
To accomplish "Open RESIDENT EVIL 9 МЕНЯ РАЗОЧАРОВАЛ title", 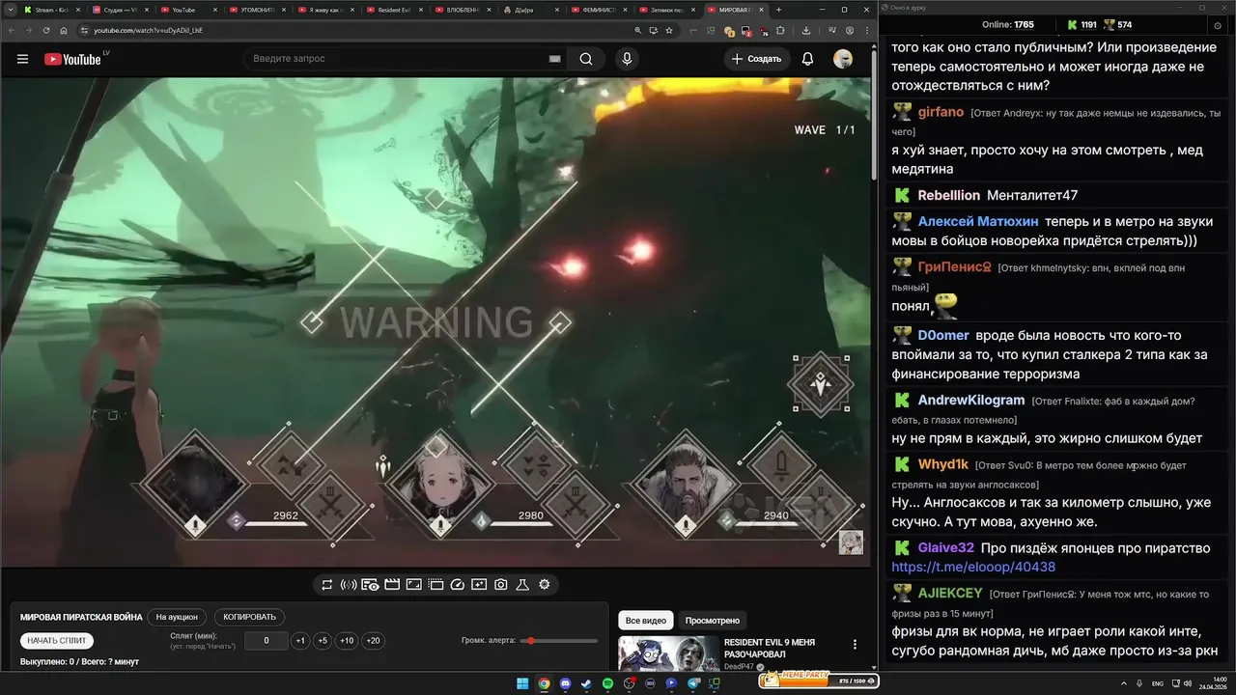I will pos(770,648).
